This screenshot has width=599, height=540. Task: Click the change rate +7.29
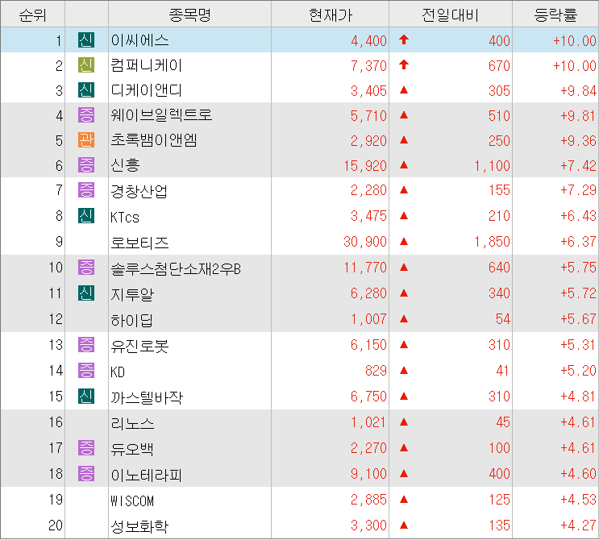click(578, 189)
